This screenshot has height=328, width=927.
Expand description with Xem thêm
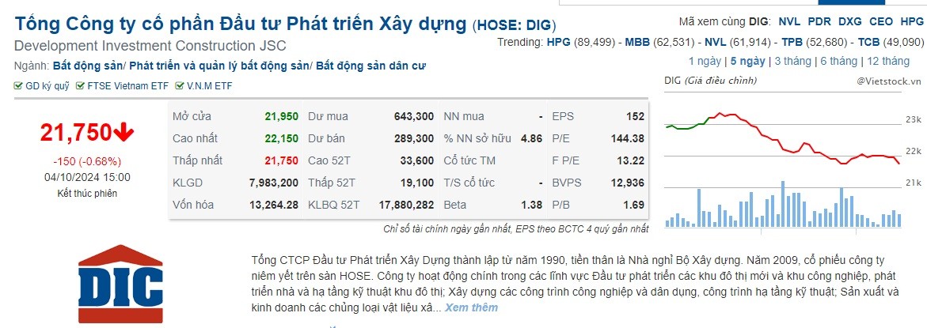point(471,307)
